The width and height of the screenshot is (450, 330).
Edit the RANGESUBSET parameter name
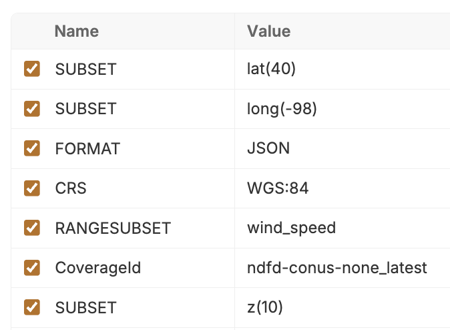pyautogui.click(x=113, y=228)
